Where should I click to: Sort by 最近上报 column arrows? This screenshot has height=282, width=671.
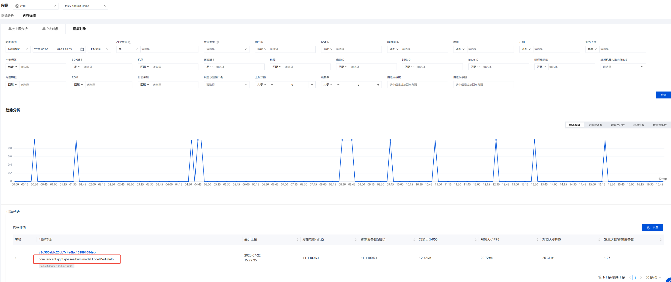point(298,240)
